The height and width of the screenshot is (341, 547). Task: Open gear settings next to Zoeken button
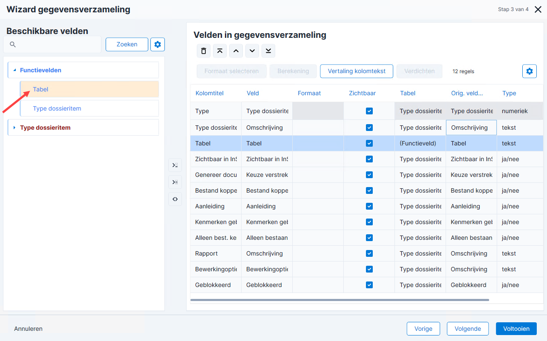(x=158, y=44)
